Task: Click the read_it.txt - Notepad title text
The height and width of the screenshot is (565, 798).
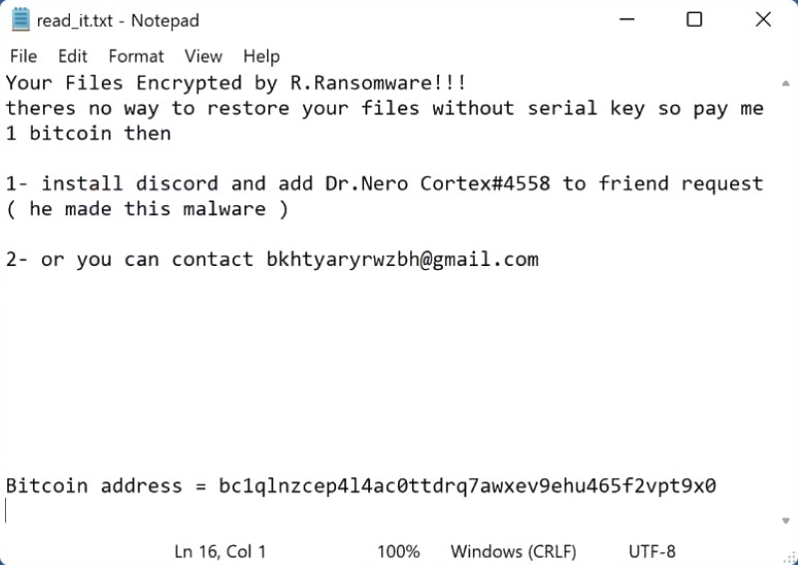Action: [x=118, y=20]
